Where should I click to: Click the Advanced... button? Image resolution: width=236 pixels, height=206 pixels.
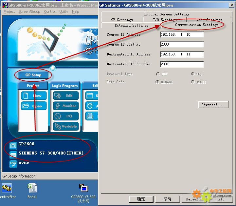(x=213, y=105)
